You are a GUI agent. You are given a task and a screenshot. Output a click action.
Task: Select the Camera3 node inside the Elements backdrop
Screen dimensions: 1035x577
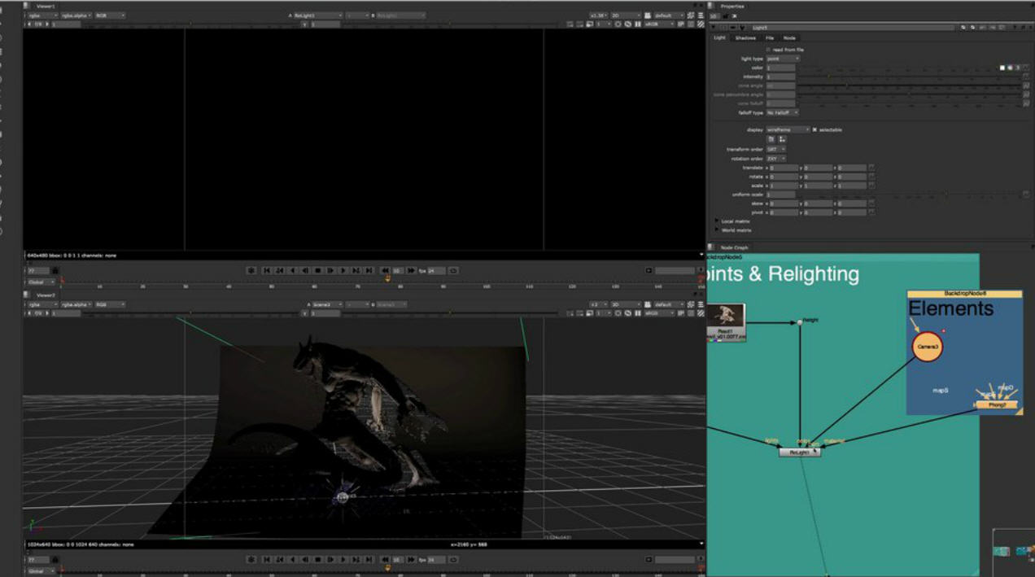coord(928,347)
